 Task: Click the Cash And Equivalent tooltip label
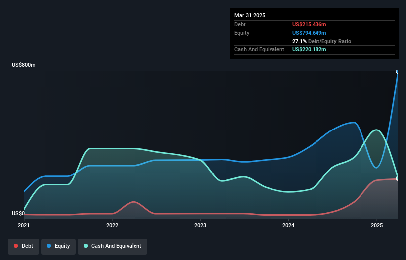pos(259,49)
